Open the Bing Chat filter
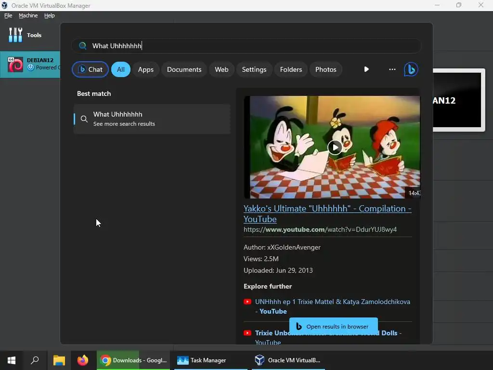 pyautogui.click(x=90, y=69)
